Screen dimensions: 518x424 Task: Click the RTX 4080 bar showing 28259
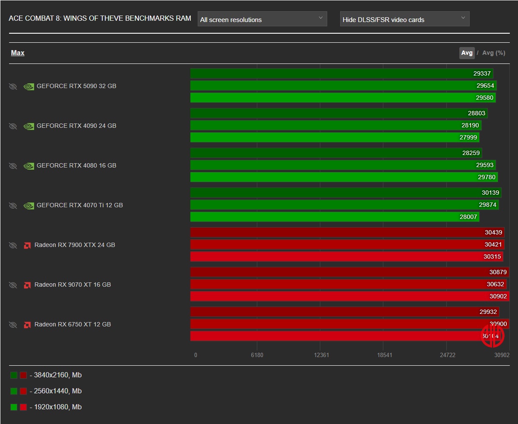click(x=336, y=153)
